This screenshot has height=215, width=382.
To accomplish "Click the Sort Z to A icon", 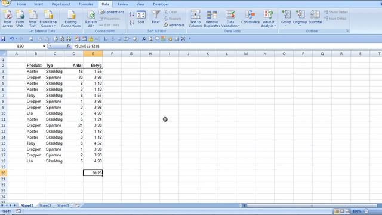I will point(131,23).
